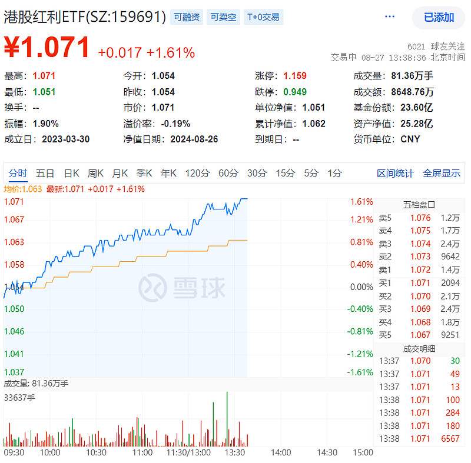This screenshot has height=463, width=471.
Task: Click the 11:30/13:00 time axis label
Action: (x=188, y=452)
